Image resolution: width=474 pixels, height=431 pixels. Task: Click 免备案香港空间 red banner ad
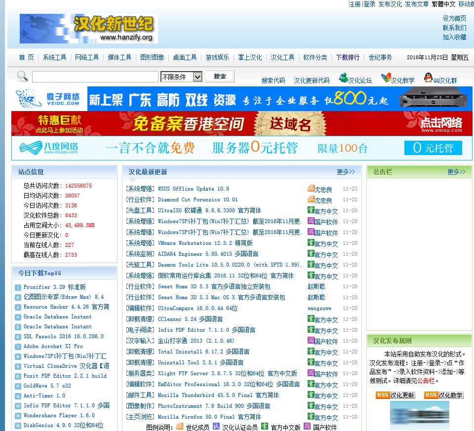tap(242, 123)
